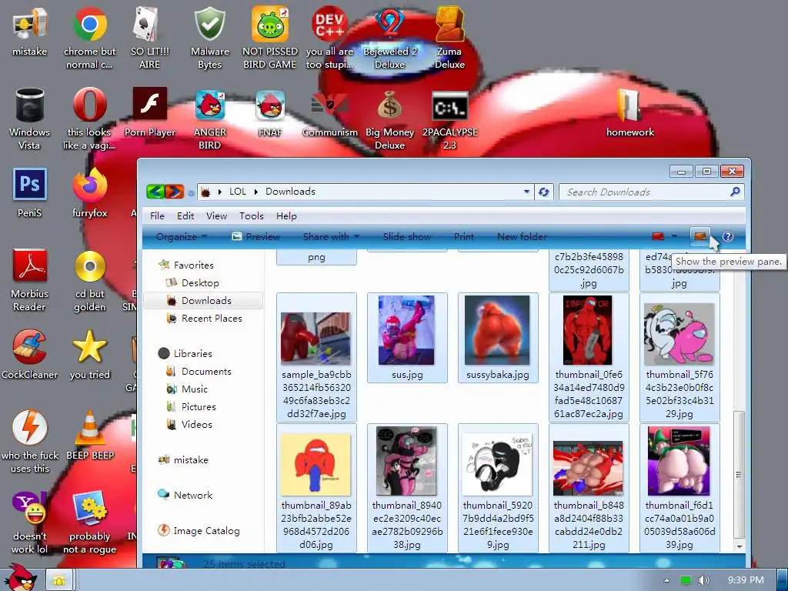This screenshot has height=591, width=788.
Task: Click the orange Forward arrow in Explorer
Action: pyautogui.click(x=175, y=192)
